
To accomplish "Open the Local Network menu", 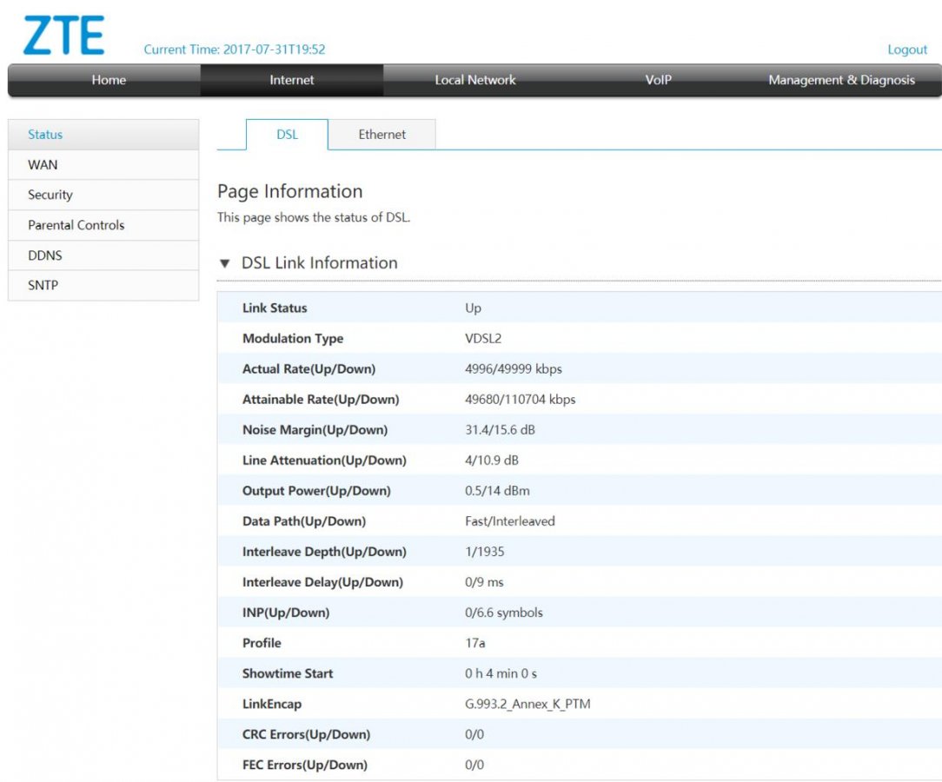I will (x=474, y=80).
